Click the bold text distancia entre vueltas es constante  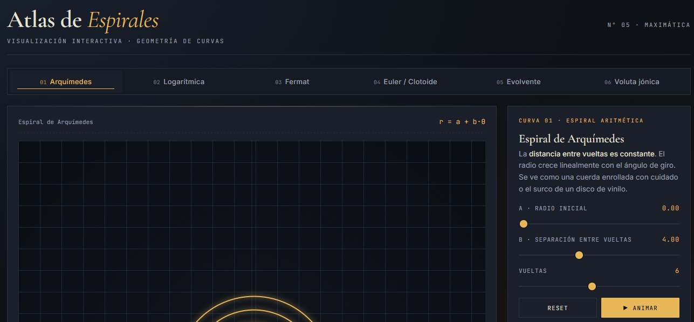[x=592, y=154]
